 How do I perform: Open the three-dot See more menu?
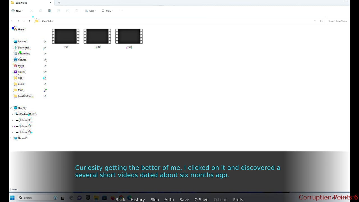coord(121,11)
